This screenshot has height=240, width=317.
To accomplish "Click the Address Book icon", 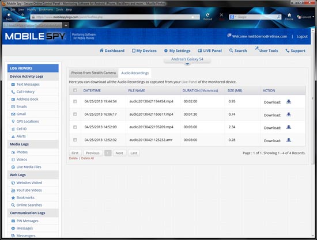I will (x=13, y=100).
